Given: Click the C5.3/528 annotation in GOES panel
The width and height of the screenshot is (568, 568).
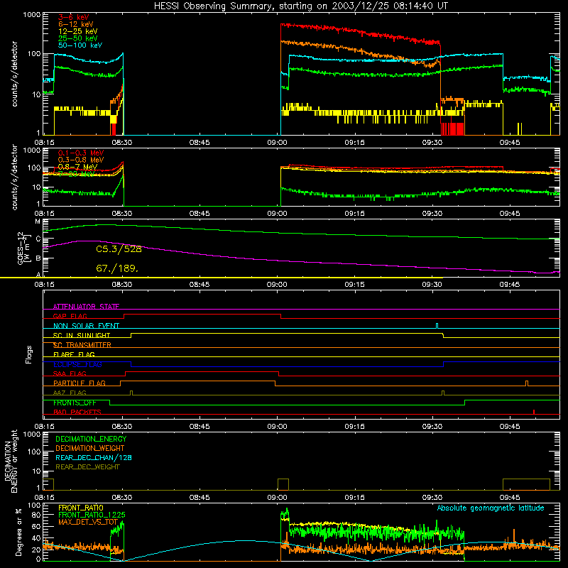Looking at the screenshot, I should pyautogui.click(x=119, y=249).
